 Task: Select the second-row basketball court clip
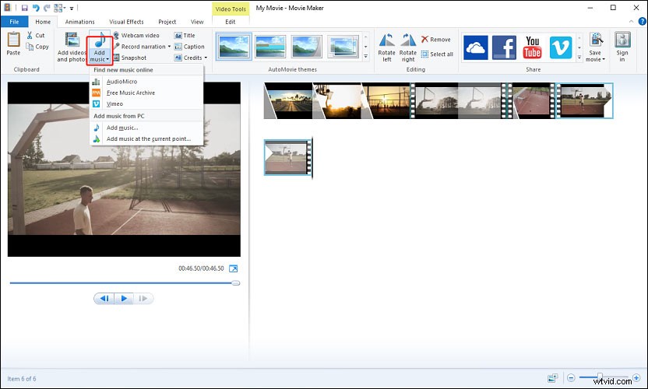tap(287, 157)
